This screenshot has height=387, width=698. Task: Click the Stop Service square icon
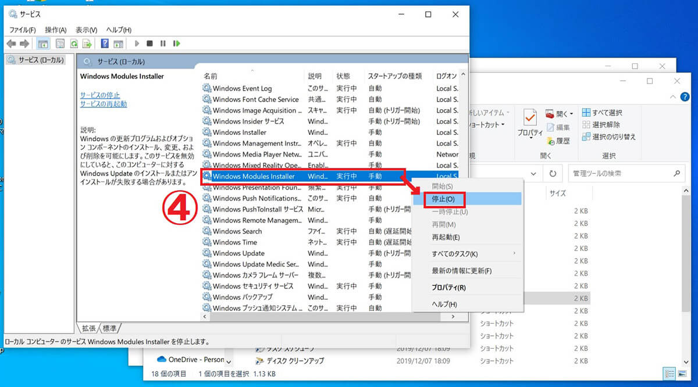tap(149, 44)
